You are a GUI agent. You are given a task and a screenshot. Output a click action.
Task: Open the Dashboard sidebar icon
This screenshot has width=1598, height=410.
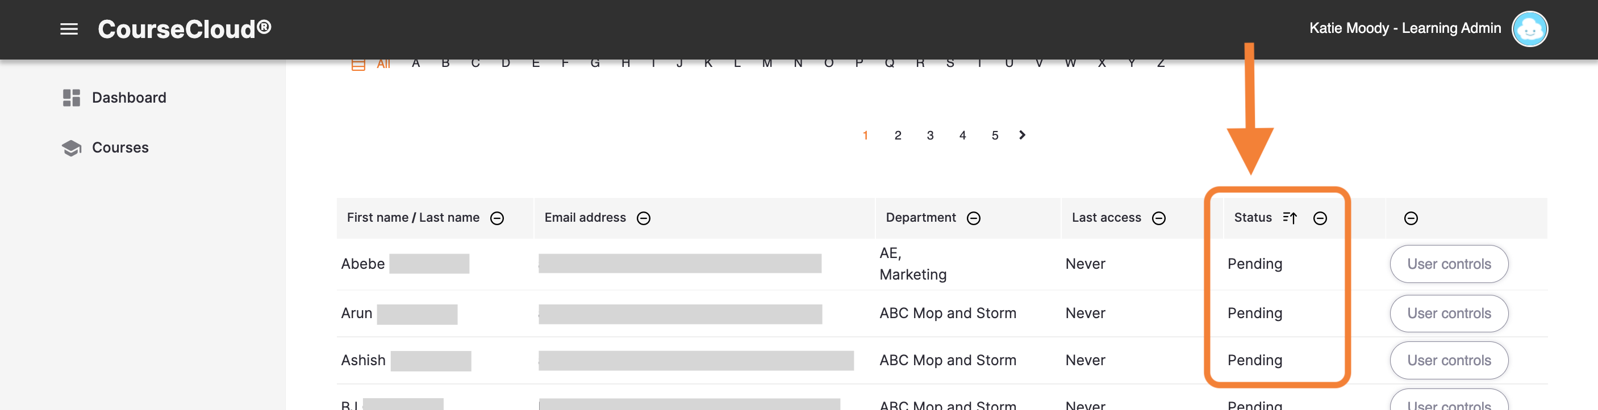coord(72,98)
